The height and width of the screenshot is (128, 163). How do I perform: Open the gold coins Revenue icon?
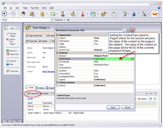pos(42,14)
